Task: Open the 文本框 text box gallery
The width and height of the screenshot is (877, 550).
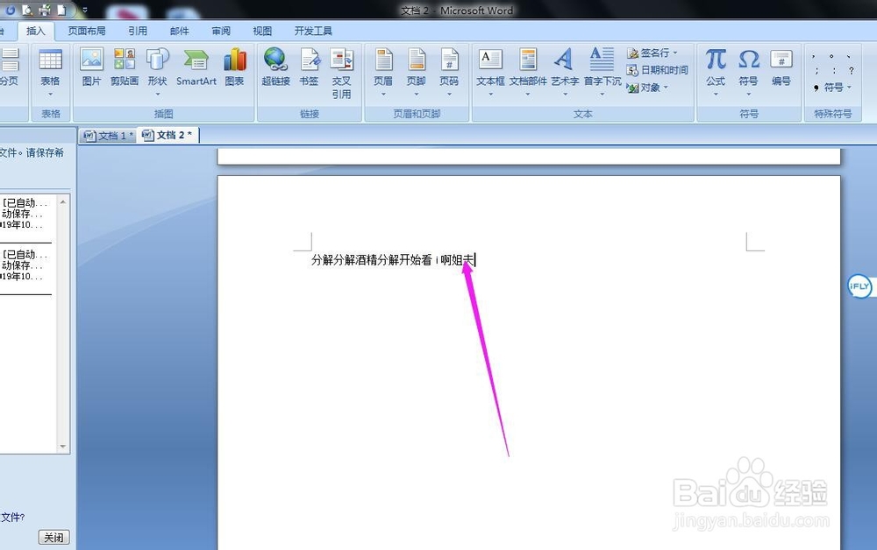Action: [x=490, y=72]
